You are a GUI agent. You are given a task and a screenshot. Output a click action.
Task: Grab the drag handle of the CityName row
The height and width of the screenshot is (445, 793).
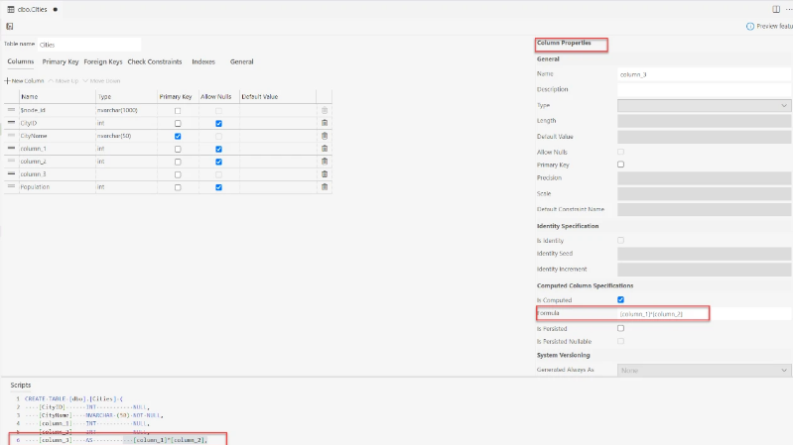(x=11, y=136)
